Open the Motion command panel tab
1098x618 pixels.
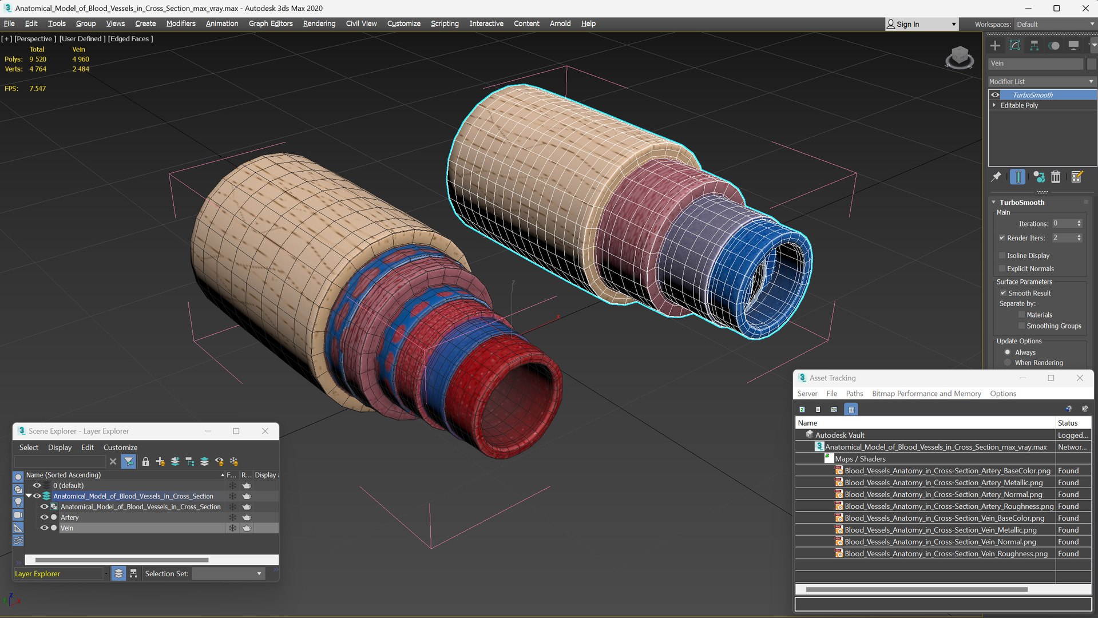[1054, 46]
